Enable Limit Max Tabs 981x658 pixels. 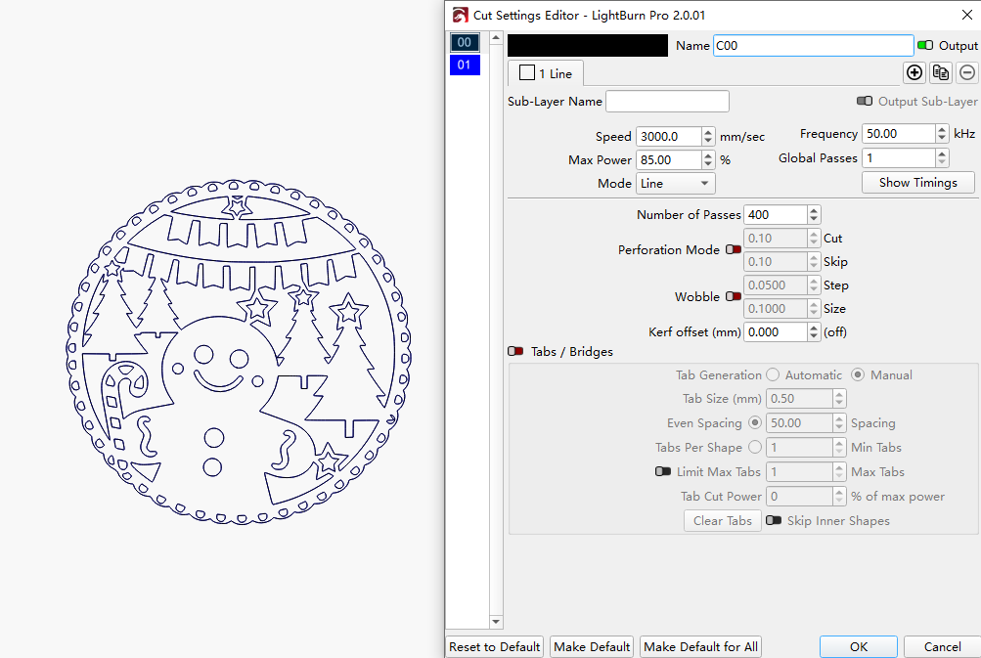(663, 471)
